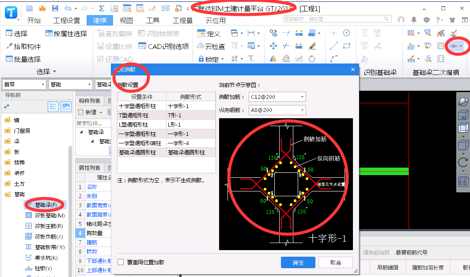This screenshot has width=470, height=277.
Task: Click the 定义 (define) button
Action: [x=209, y=33]
